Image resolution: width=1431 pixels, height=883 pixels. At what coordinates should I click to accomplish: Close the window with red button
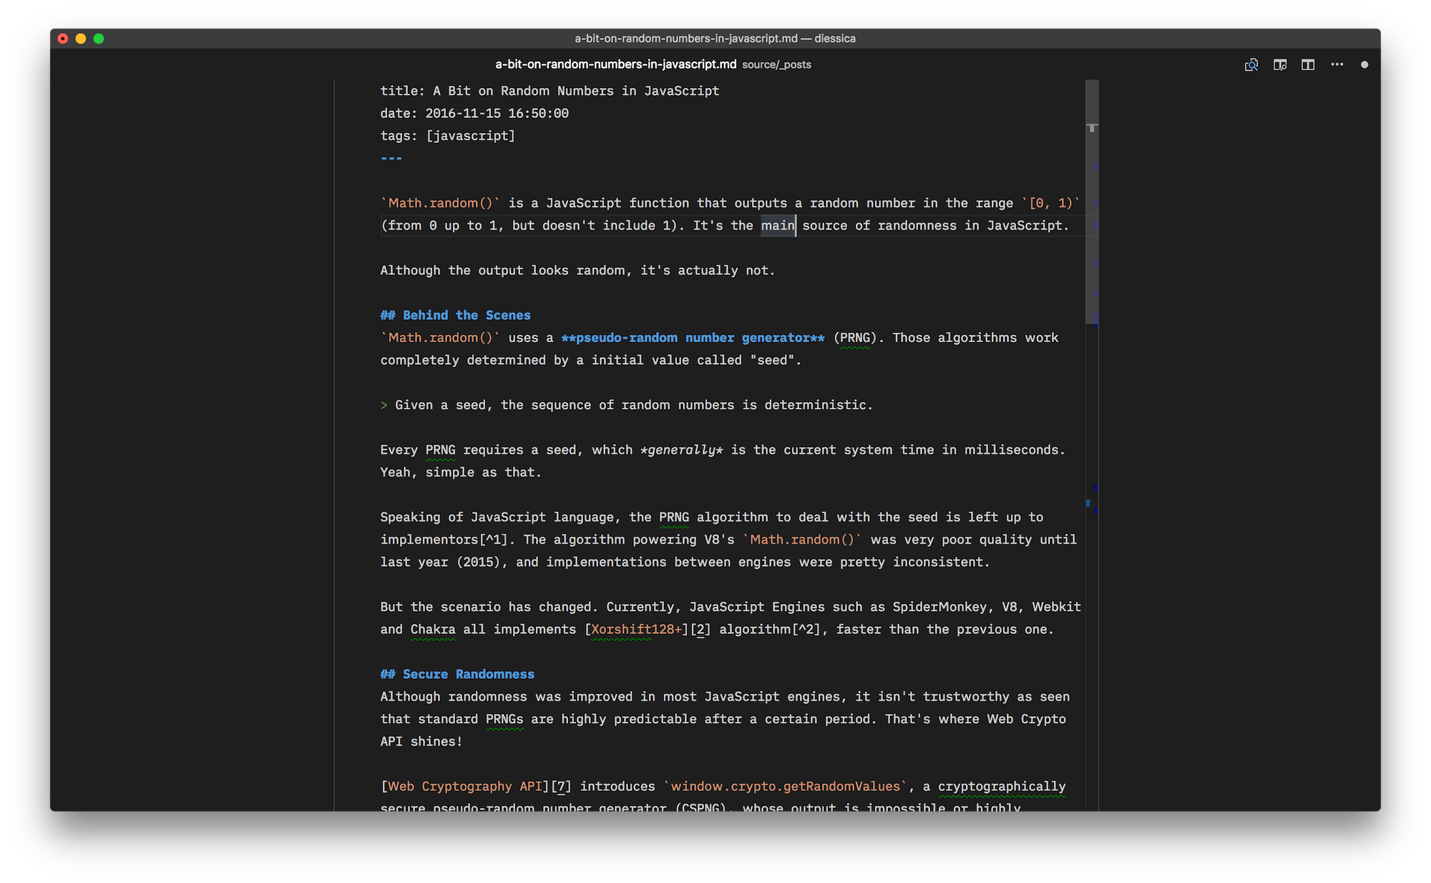[x=63, y=39]
